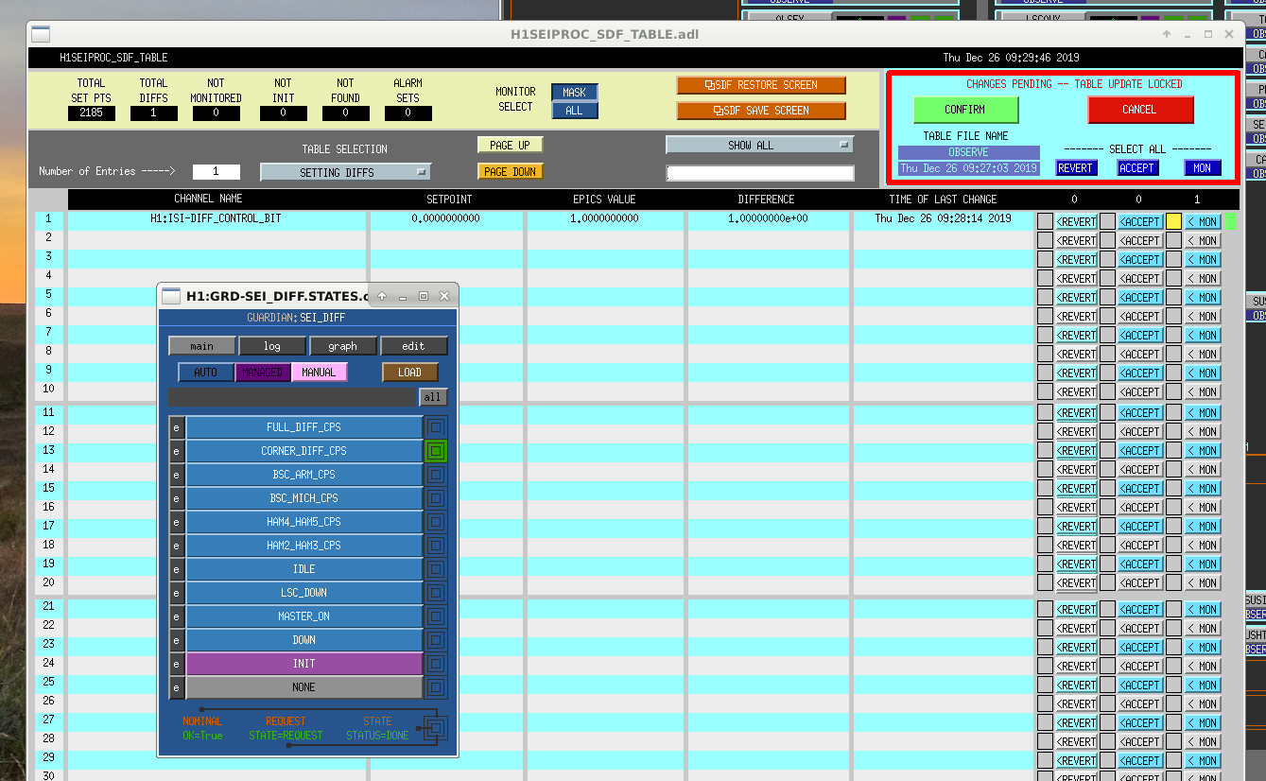Click the square indicator icon beside DOWN state
This screenshot has height=781, width=1266.
pos(436,640)
